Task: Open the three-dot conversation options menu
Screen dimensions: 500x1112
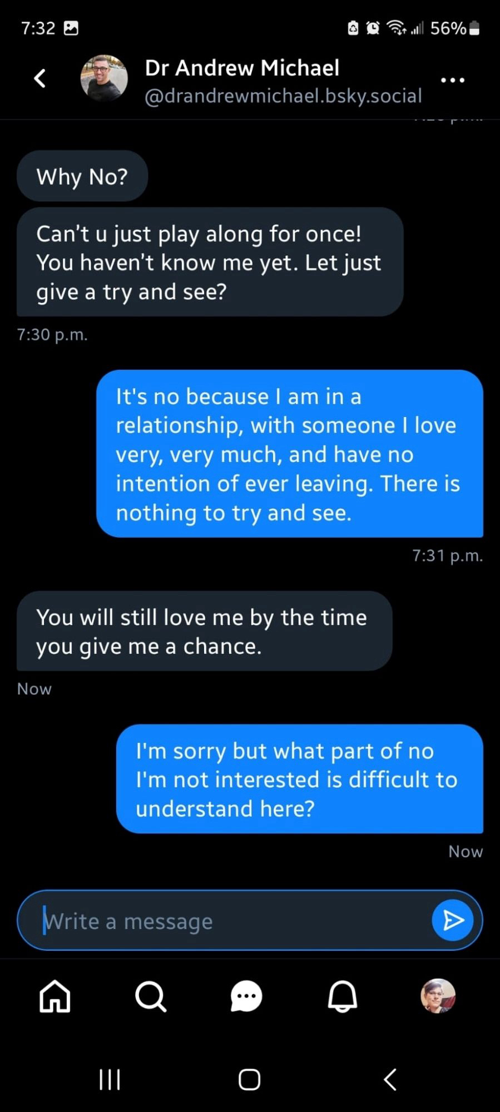Action: pos(452,80)
